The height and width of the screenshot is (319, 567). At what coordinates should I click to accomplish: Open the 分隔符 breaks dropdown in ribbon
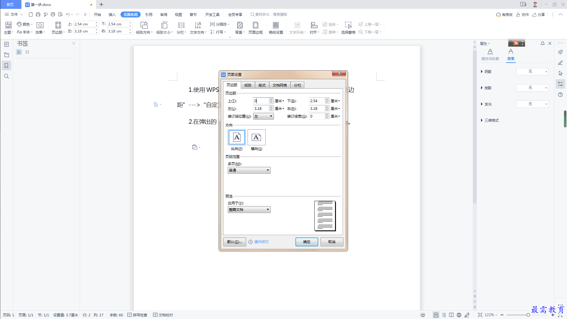tap(220, 24)
